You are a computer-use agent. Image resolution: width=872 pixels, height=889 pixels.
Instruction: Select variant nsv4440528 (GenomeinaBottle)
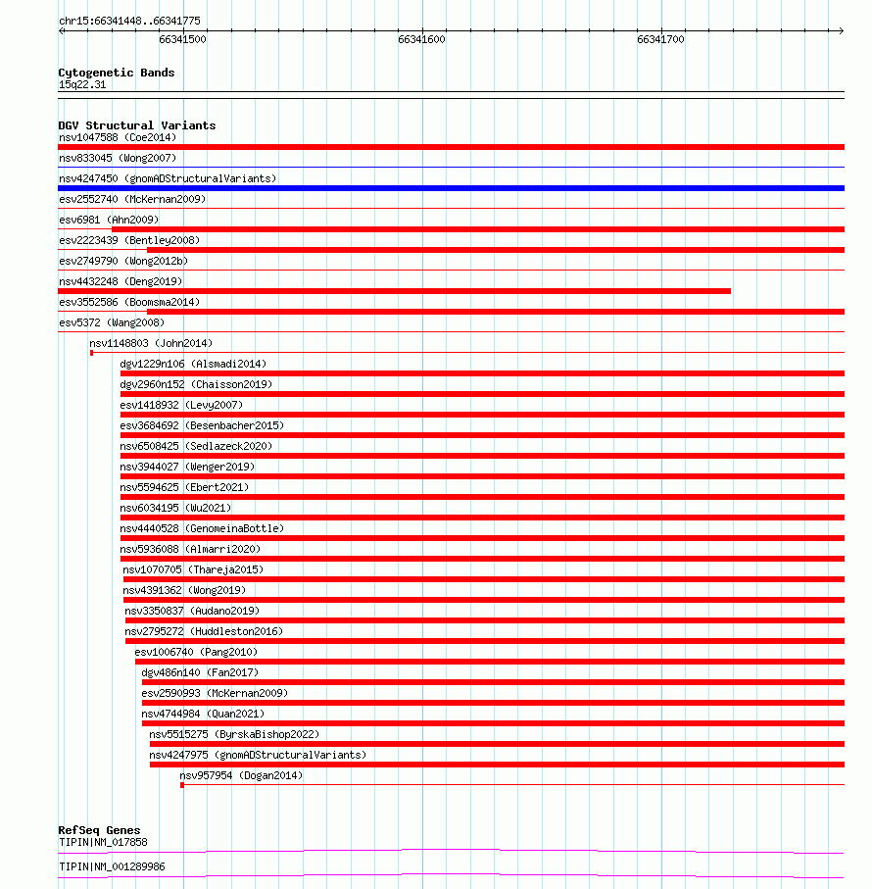(x=202, y=528)
